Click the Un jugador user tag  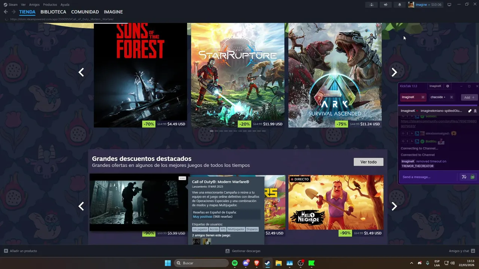pos(200,229)
